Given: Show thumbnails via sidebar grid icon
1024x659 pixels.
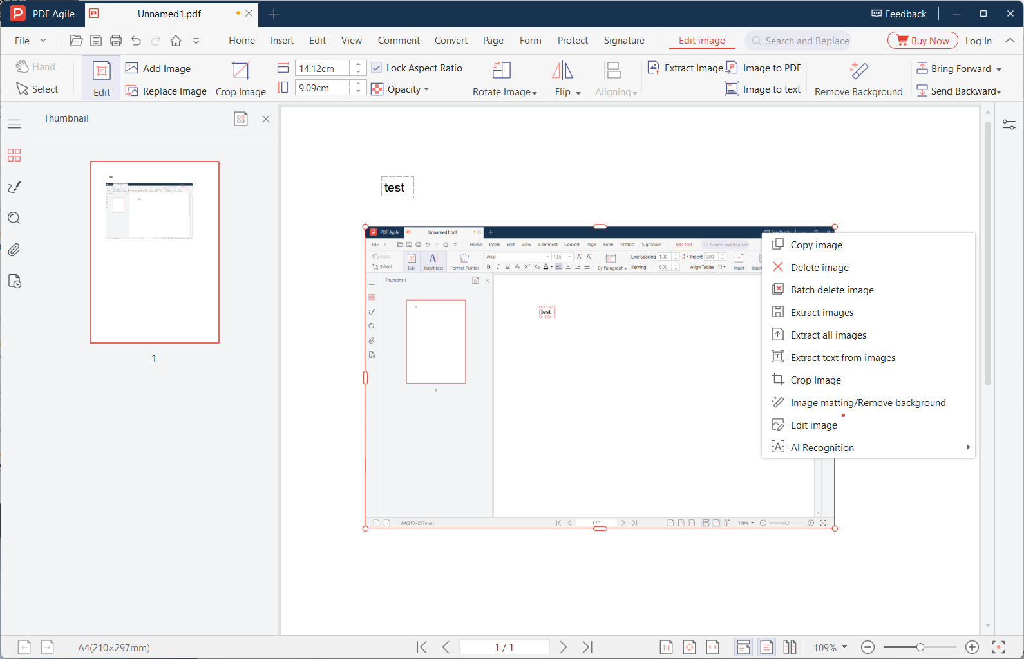Looking at the screenshot, I should click(x=14, y=155).
